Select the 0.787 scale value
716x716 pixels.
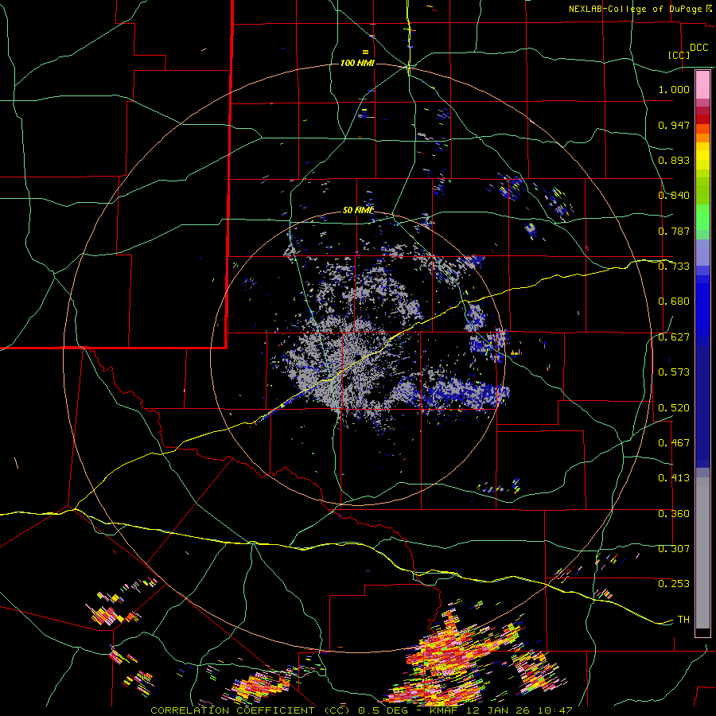(674, 231)
